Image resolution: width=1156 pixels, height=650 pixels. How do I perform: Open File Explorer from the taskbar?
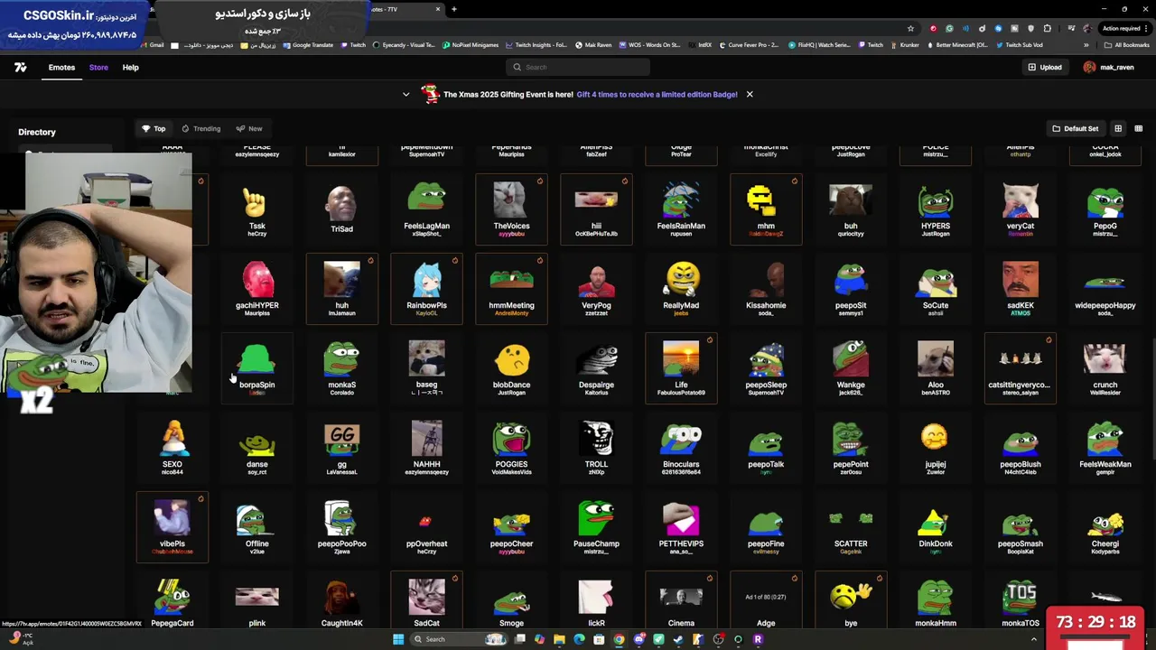coord(559,639)
